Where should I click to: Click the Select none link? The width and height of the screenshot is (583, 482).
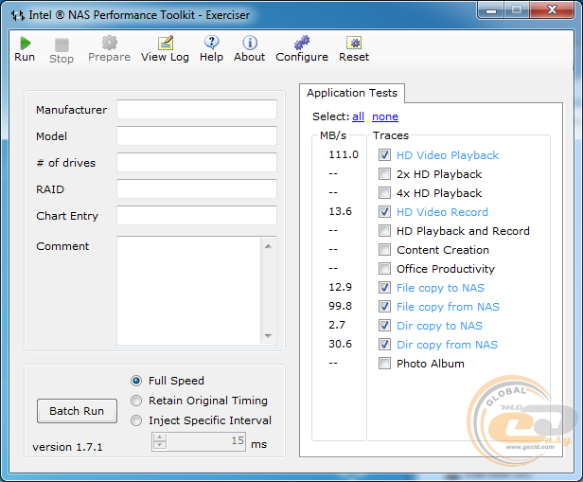coord(385,116)
